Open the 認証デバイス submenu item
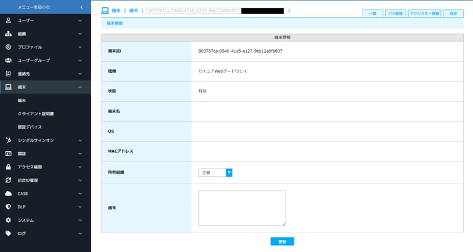The height and width of the screenshot is (252, 473). pos(30,127)
